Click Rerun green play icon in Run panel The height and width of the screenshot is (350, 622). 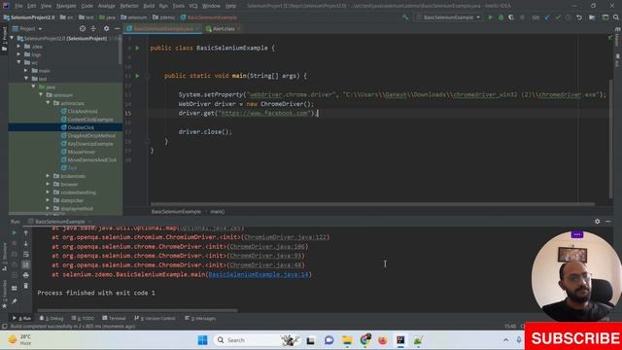(15, 233)
